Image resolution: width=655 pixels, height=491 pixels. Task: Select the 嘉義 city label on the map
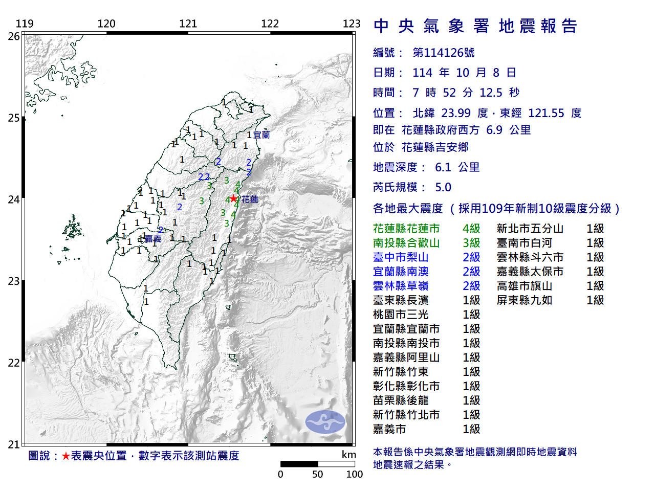154,237
